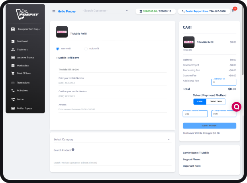Click the 'T-Mobile Refill Form' heading
The image size is (247, 183).
pyautogui.click(x=68, y=58)
